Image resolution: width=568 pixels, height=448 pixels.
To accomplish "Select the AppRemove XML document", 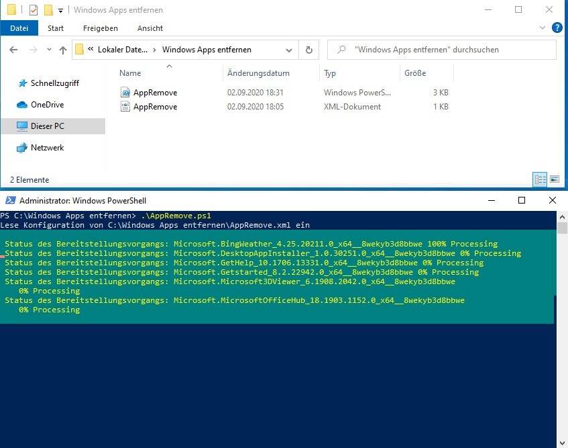I will pyautogui.click(x=155, y=107).
